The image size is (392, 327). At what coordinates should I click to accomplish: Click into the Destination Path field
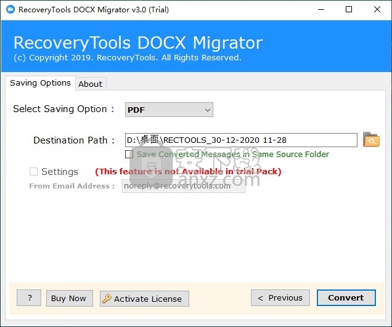pos(241,140)
